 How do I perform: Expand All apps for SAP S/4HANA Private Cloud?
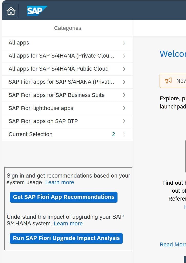pyautogui.click(x=124, y=56)
